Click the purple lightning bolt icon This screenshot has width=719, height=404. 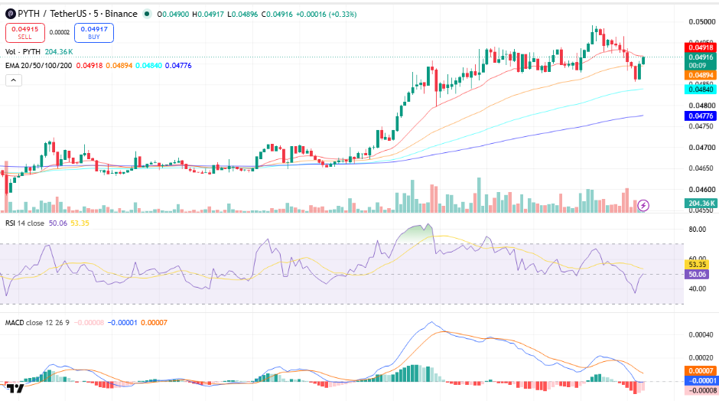(x=643, y=205)
